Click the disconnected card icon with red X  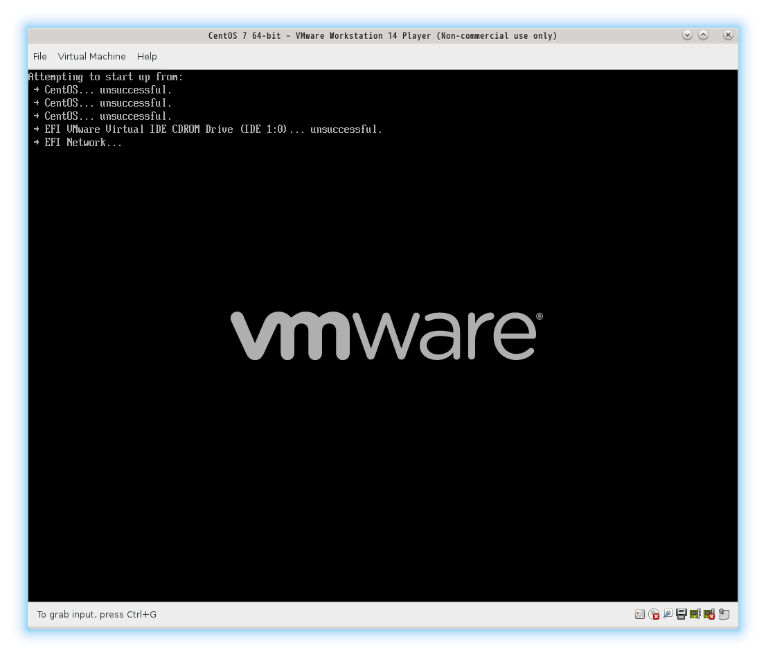coord(709,615)
